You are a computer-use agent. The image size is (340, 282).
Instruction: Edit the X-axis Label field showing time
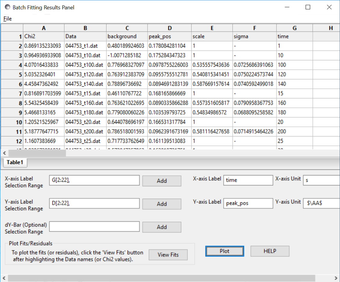click(x=248, y=180)
